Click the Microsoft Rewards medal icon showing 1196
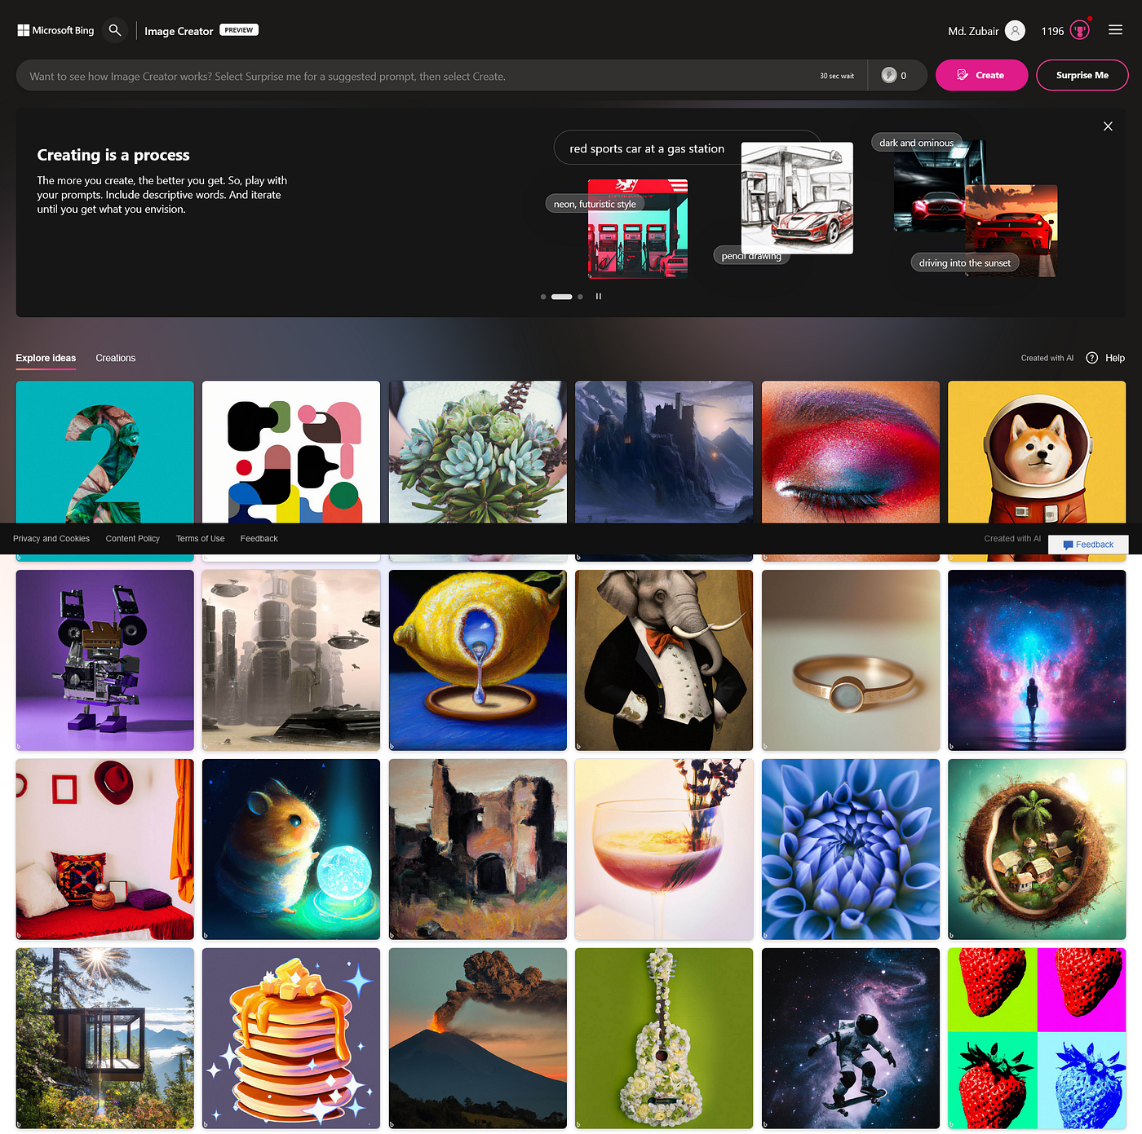This screenshot has height=1134, width=1142. tap(1078, 30)
